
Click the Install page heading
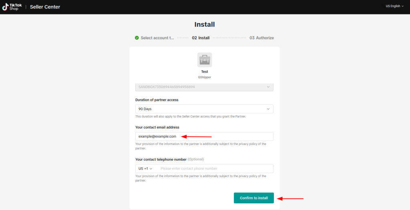[205, 24]
